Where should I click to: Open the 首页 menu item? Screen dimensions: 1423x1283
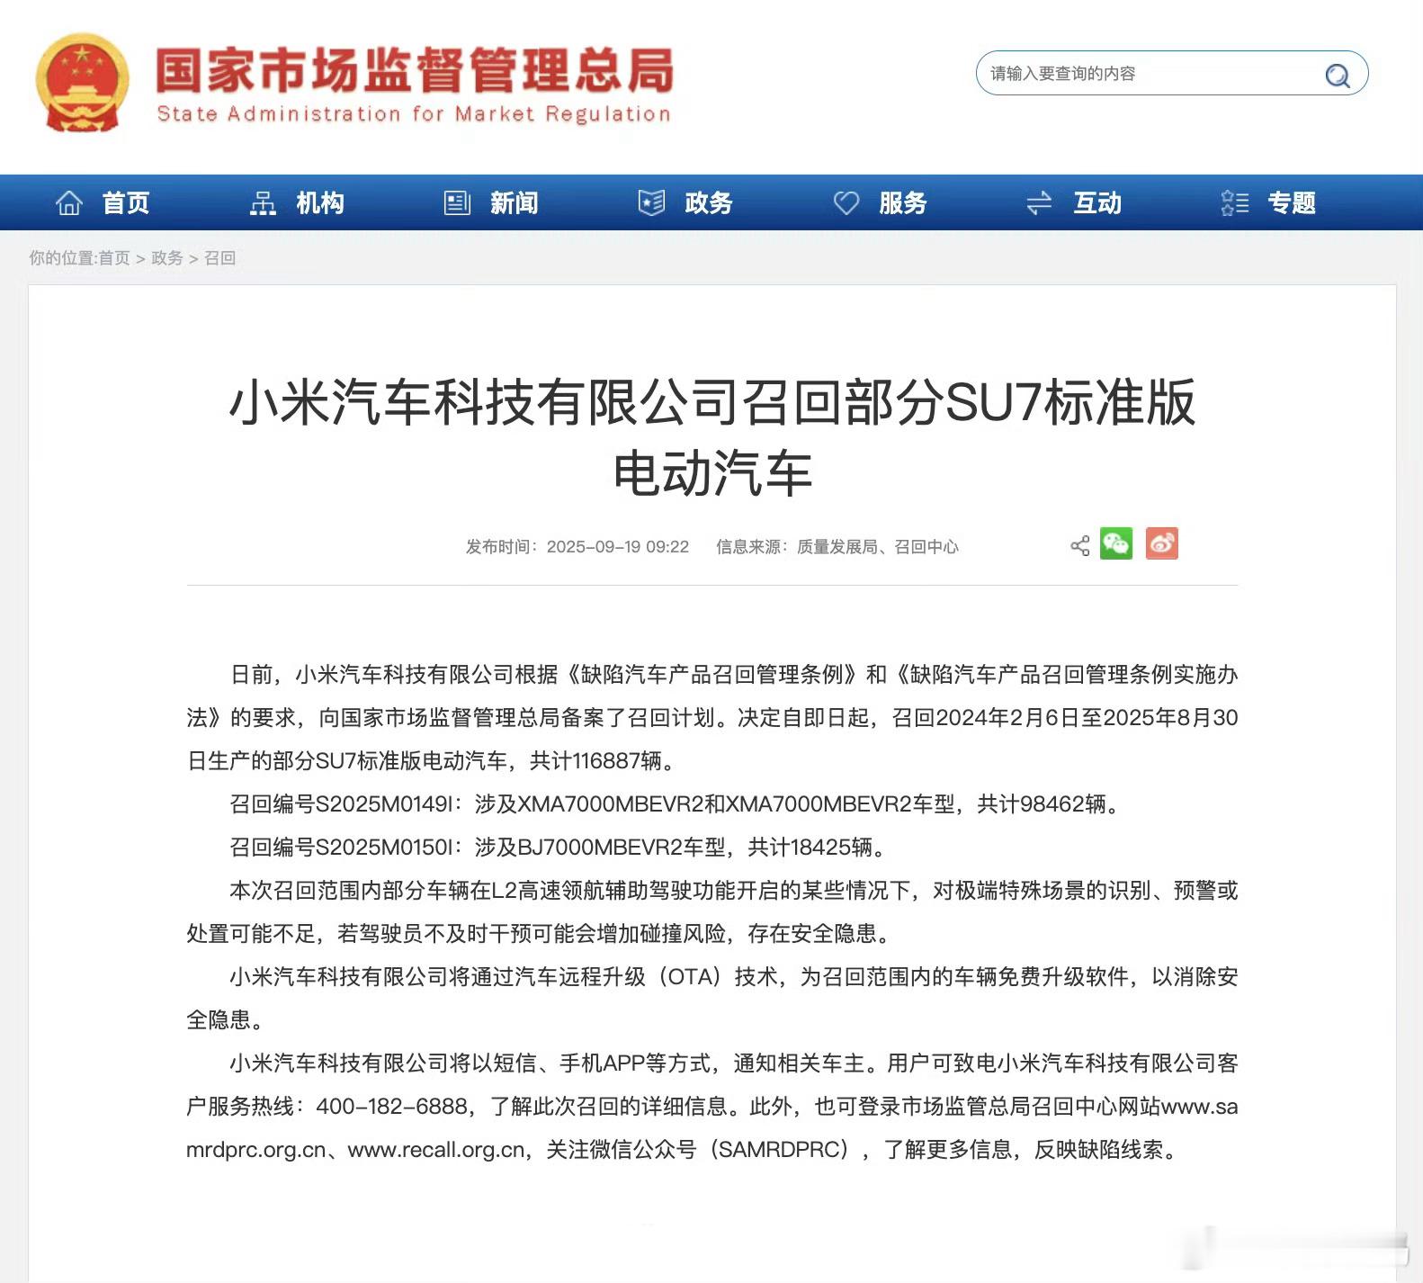(126, 203)
